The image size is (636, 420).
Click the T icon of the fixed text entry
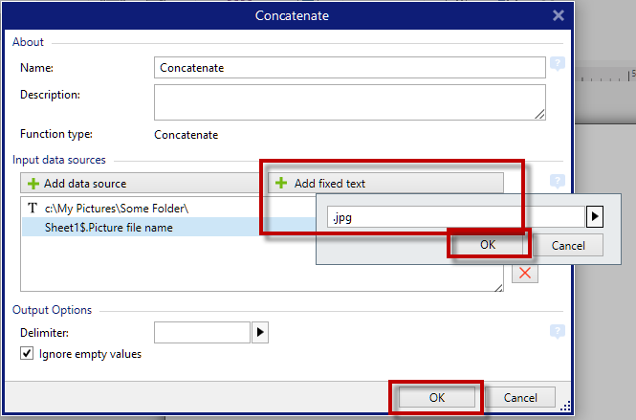33,208
